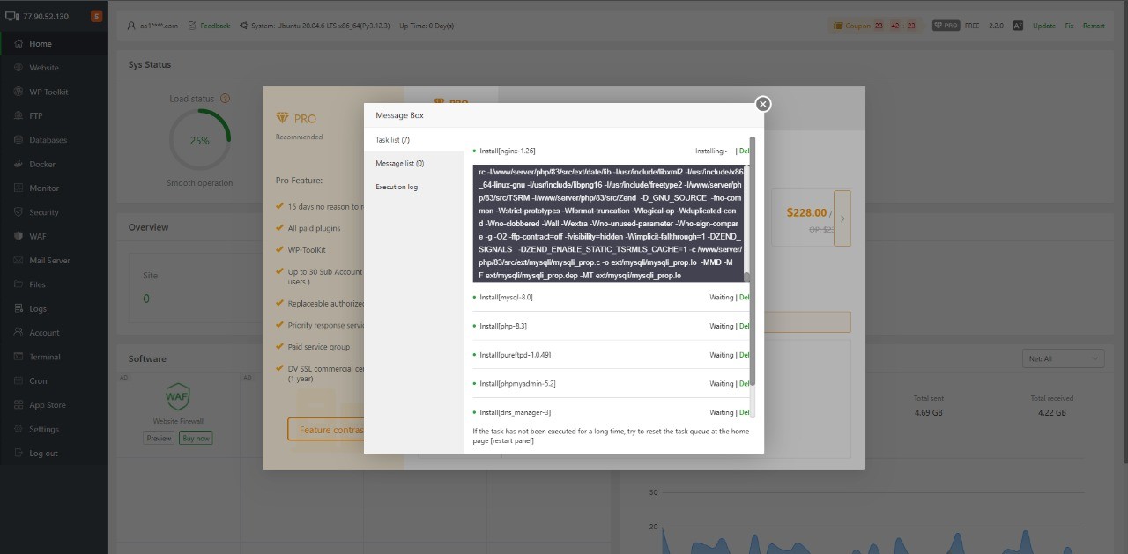This screenshot has width=1128, height=554.
Task: Click the $228.00 price text
Action: coord(806,212)
